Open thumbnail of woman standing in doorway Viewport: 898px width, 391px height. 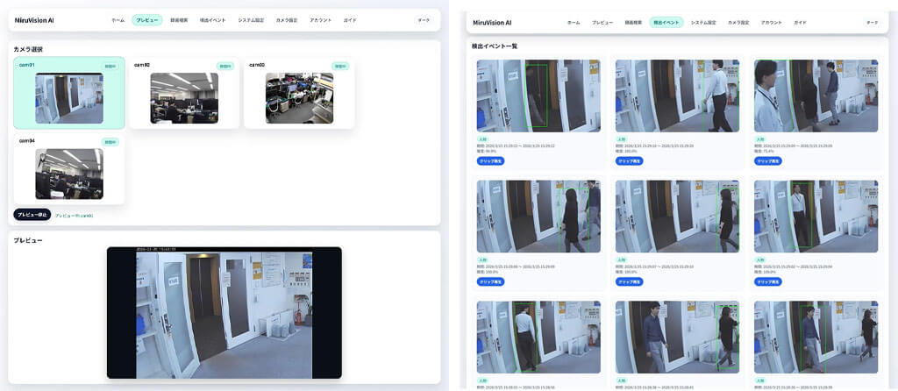(x=816, y=217)
